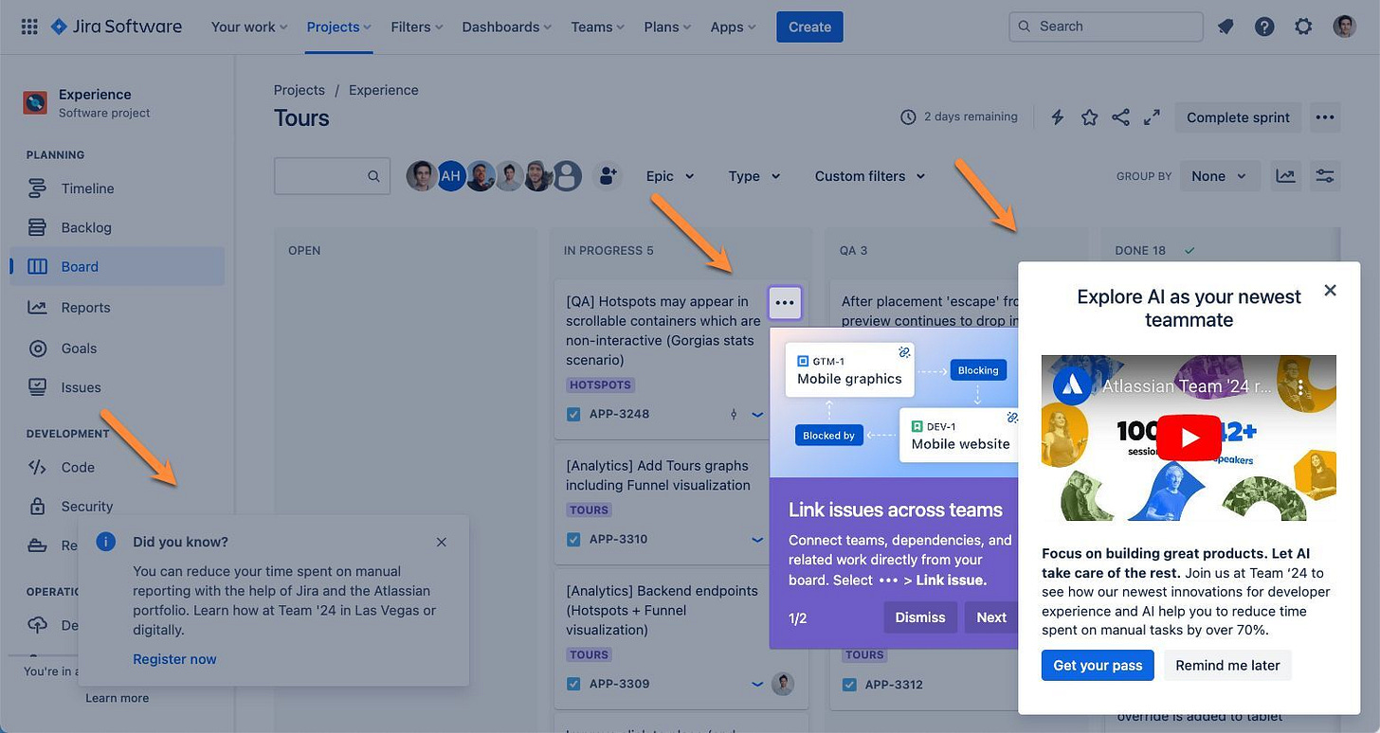Image resolution: width=1380 pixels, height=733 pixels.
Task: Toggle the APP-3312 issue type checkbox
Action: [x=849, y=685]
